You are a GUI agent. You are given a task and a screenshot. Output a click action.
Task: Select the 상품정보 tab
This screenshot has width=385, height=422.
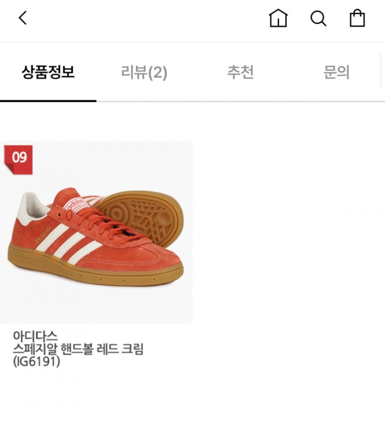[x=48, y=72]
